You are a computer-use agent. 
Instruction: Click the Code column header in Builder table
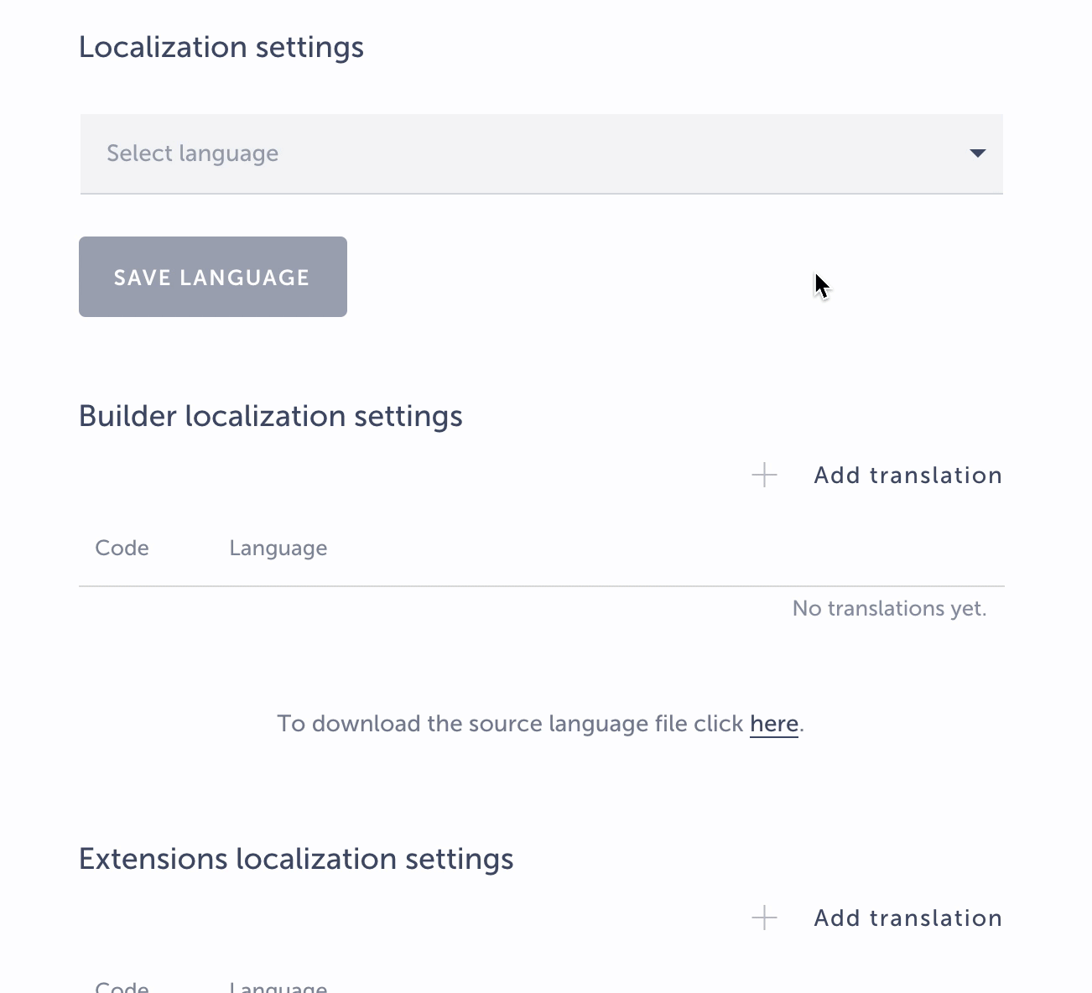point(122,548)
